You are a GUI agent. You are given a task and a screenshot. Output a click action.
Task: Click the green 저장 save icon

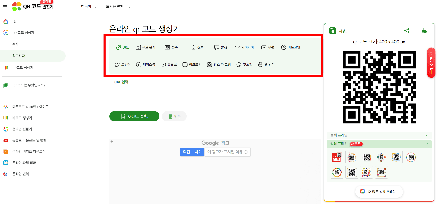333,31
